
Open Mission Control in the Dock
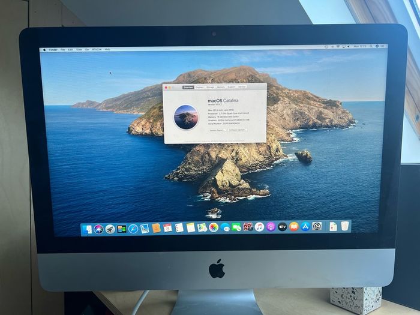(122, 229)
